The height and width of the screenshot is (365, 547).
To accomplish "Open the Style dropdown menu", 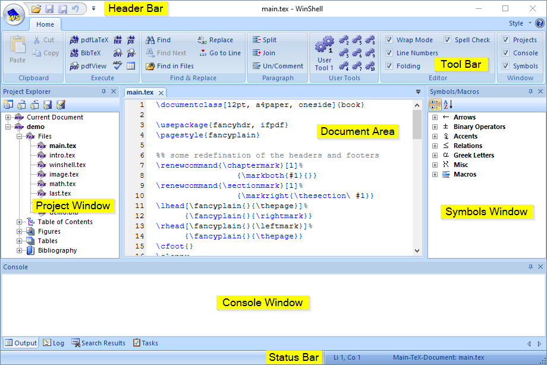I will tap(520, 23).
